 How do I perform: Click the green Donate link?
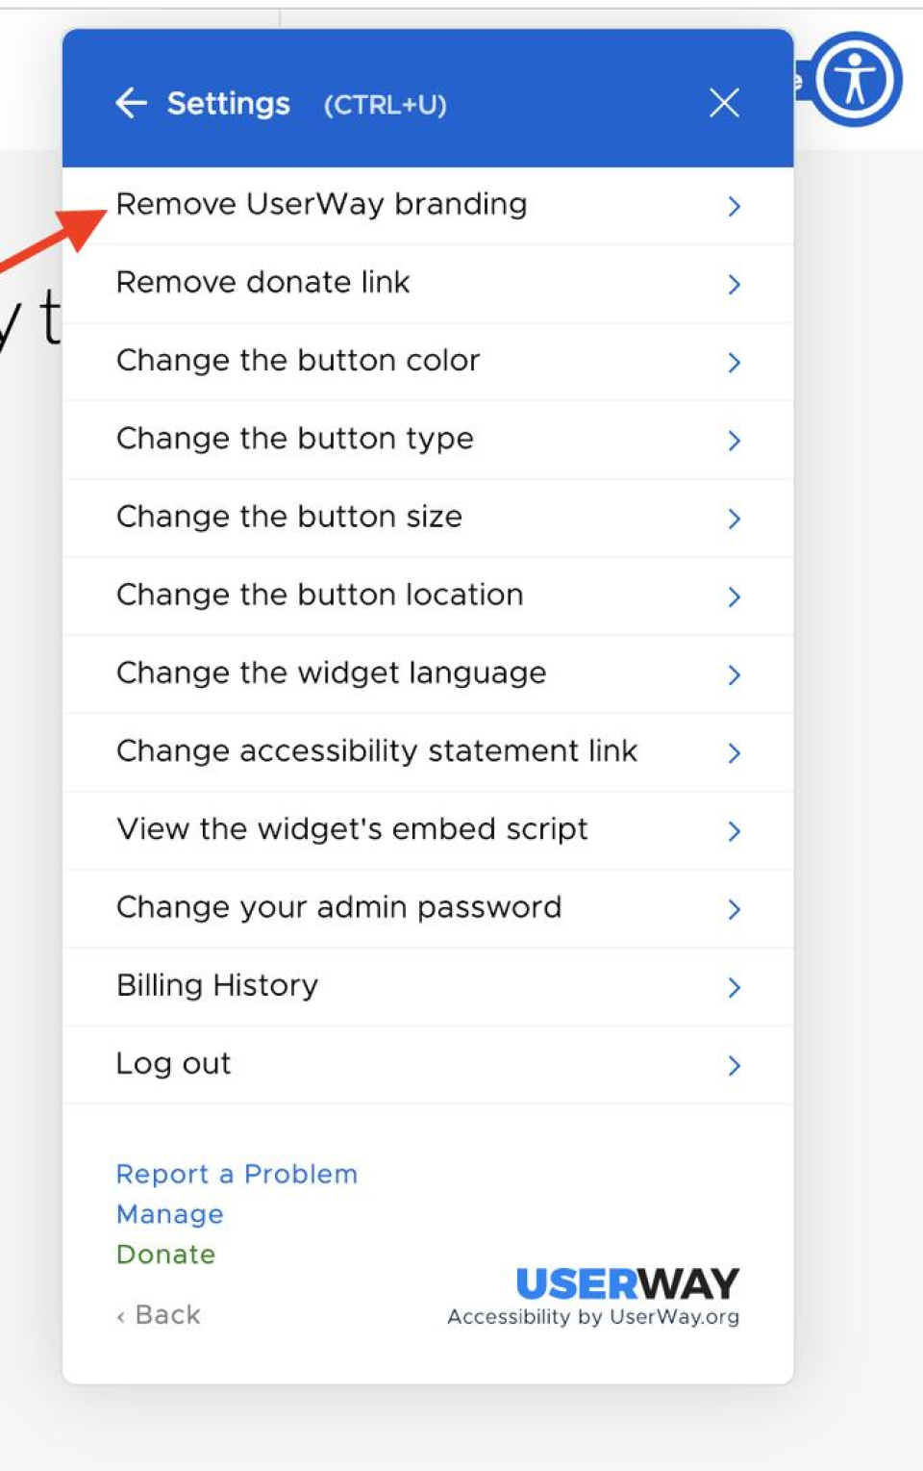tap(165, 1254)
